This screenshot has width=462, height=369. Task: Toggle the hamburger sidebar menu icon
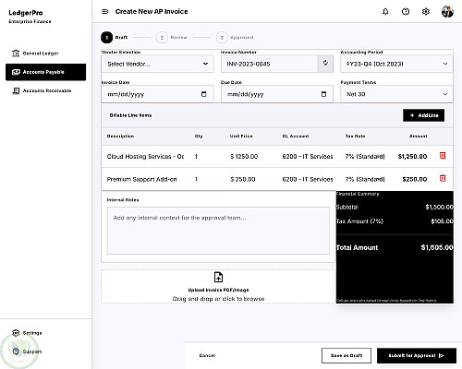pyautogui.click(x=105, y=12)
